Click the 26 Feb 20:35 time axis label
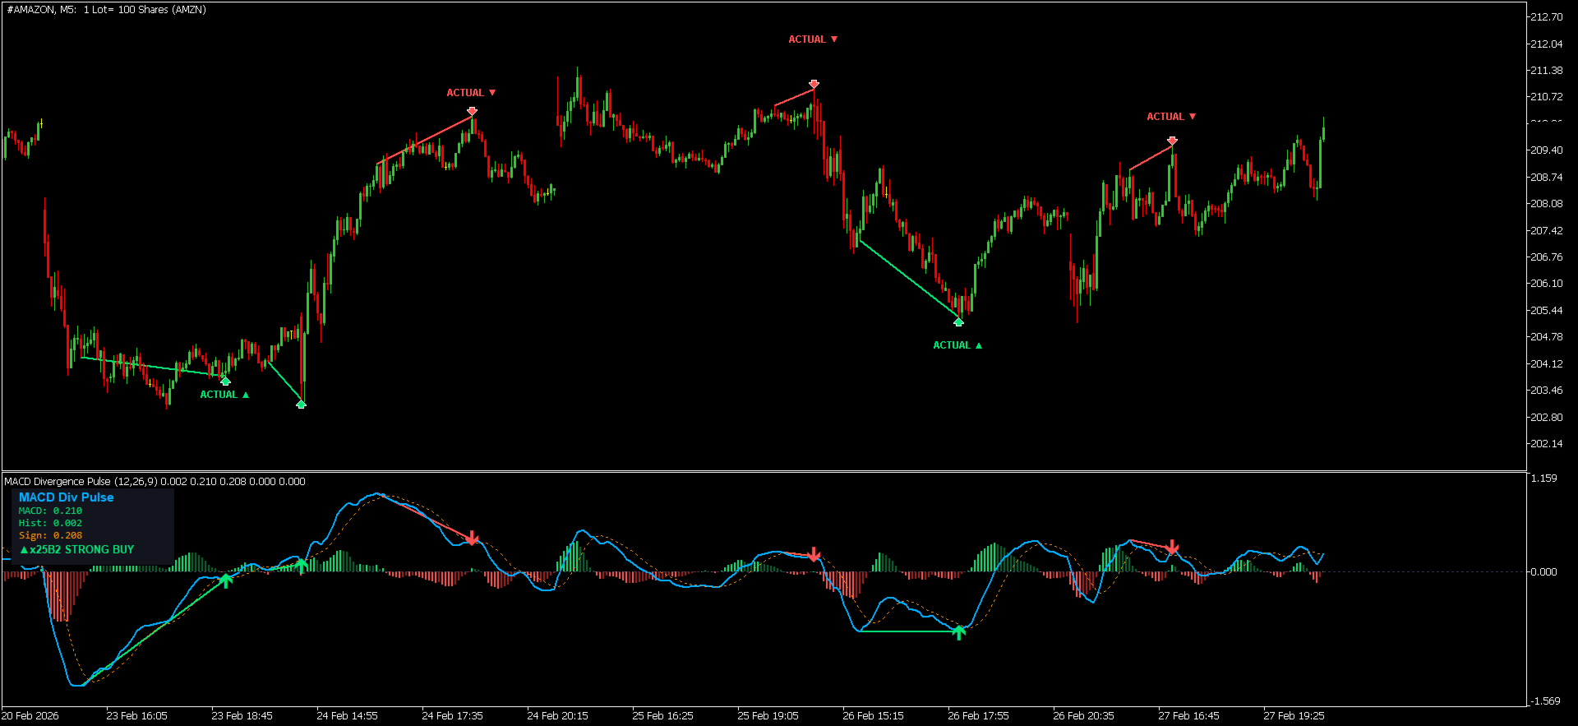Image resolution: width=1578 pixels, height=726 pixels. click(x=1083, y=716)
